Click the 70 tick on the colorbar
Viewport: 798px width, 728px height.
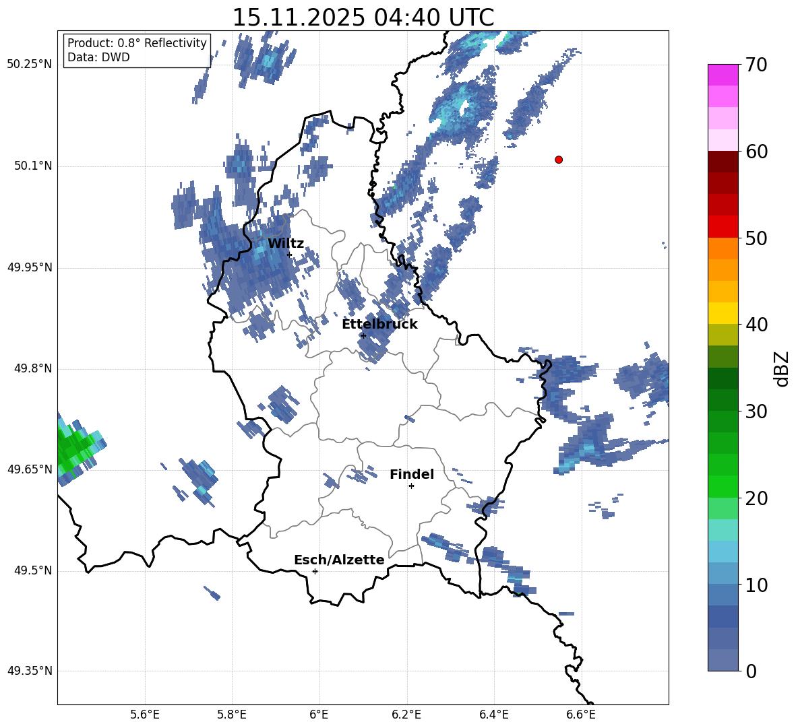pyautogui.click(x=756, y=65)
